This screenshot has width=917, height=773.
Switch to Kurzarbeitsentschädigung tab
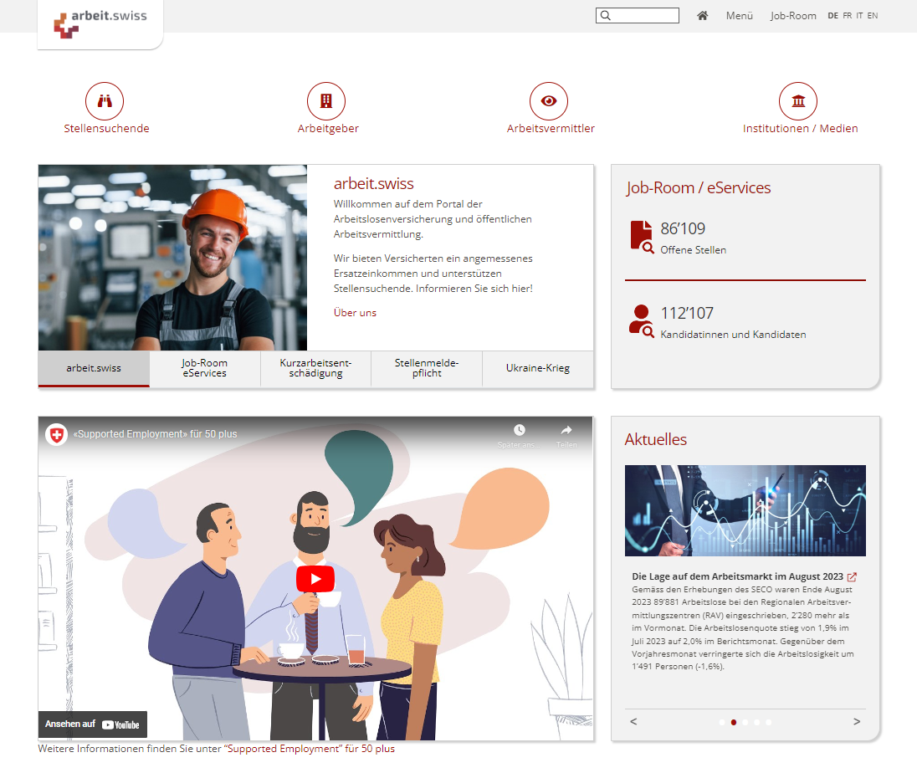coord(315,368)
